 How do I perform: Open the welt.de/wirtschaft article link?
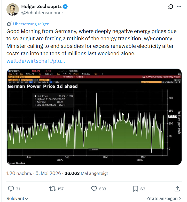pyautogui.click(x=36, y=61)
